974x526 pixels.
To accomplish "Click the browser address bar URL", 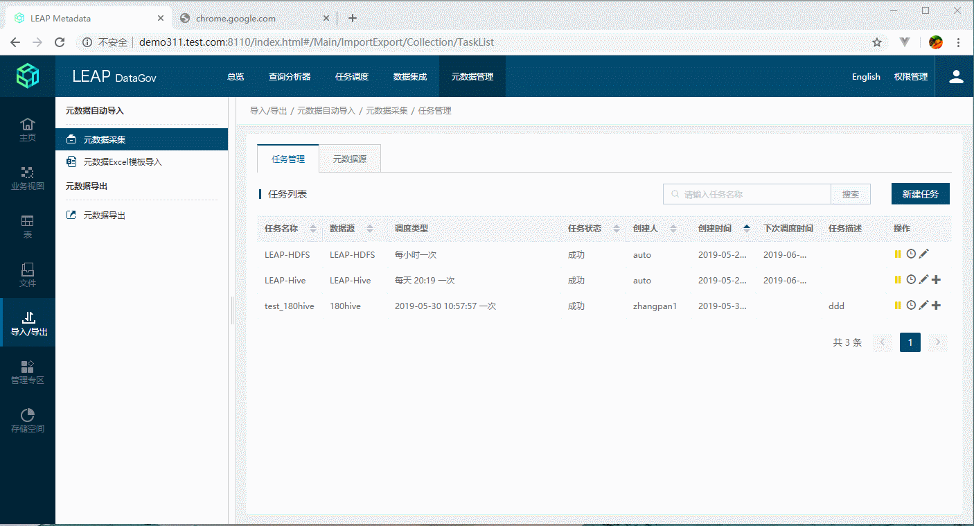I will [x=317, y=42].
